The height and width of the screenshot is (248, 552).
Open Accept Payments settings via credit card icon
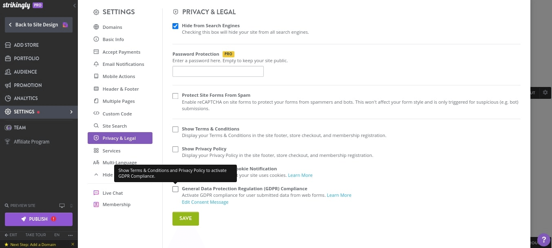pos(96,52)
